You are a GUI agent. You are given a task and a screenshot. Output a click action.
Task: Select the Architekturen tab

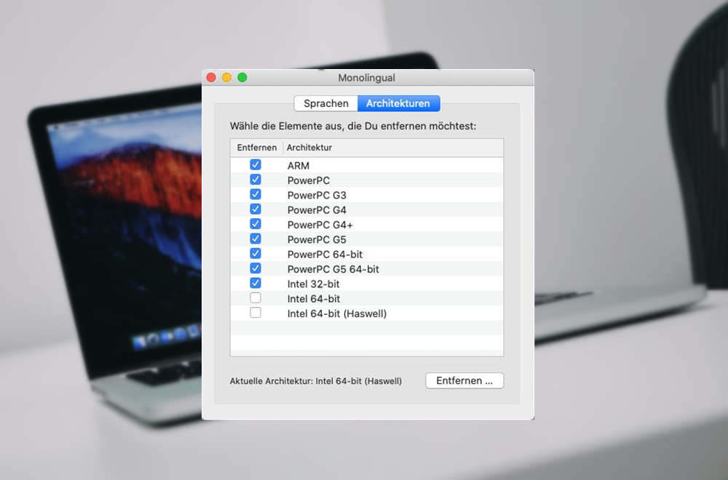[398, 103]
